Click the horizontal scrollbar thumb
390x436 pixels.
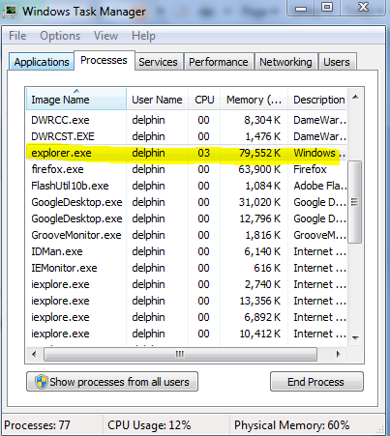point(180,355)
